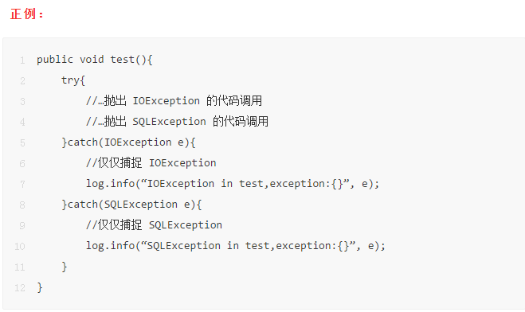
Task: Click the 'public void test(){' line
Action: [95, 60]
